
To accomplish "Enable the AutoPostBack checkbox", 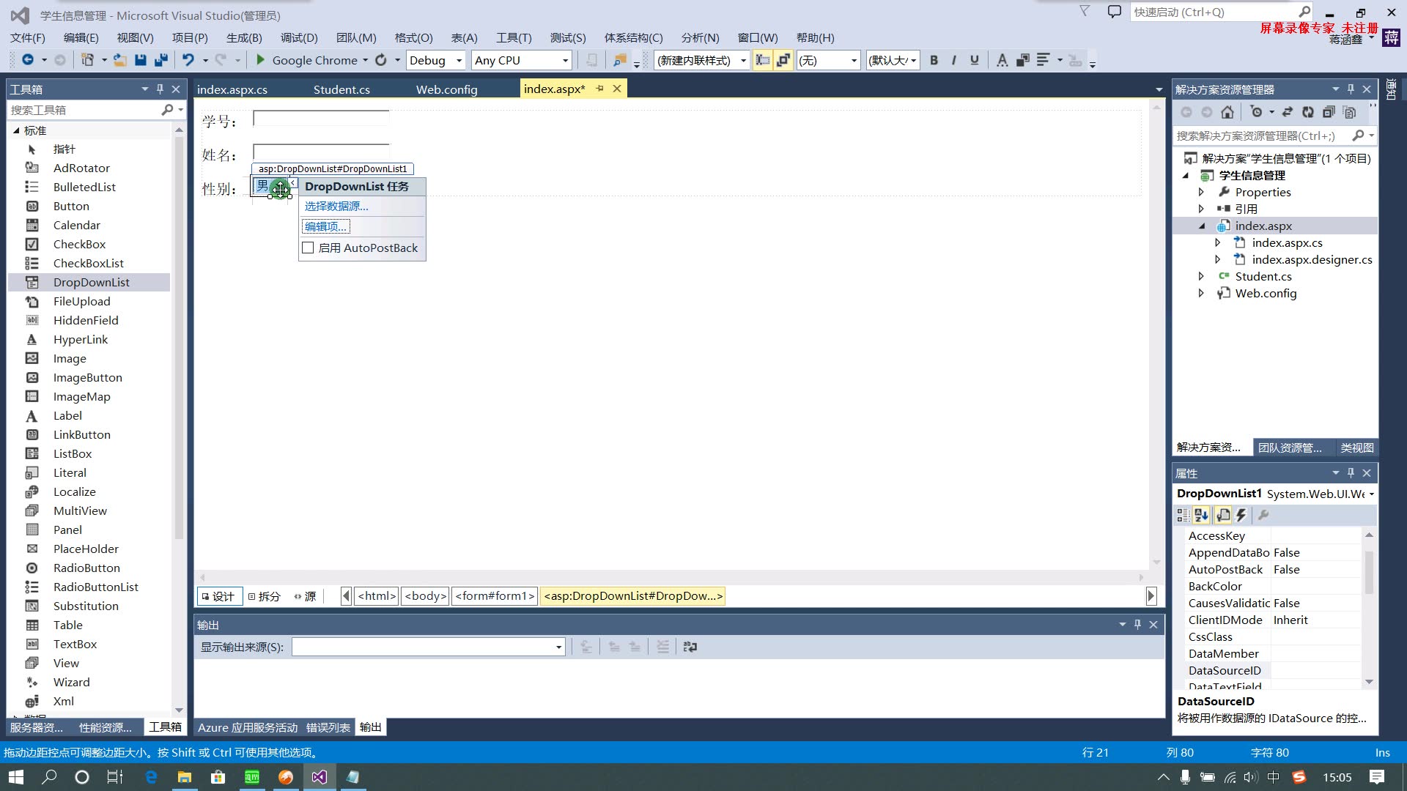I will coord(309,248).
